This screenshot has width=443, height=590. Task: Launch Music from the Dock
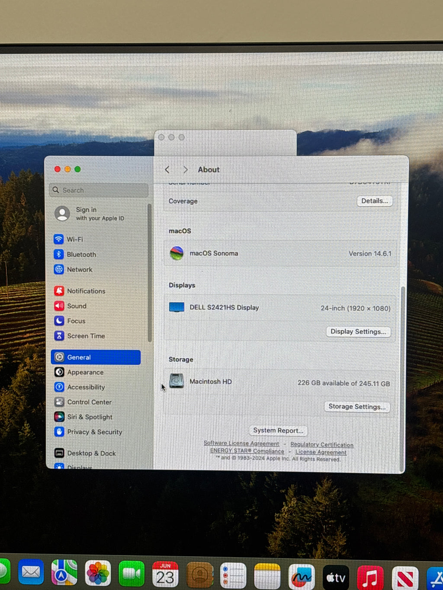[370, 578]
